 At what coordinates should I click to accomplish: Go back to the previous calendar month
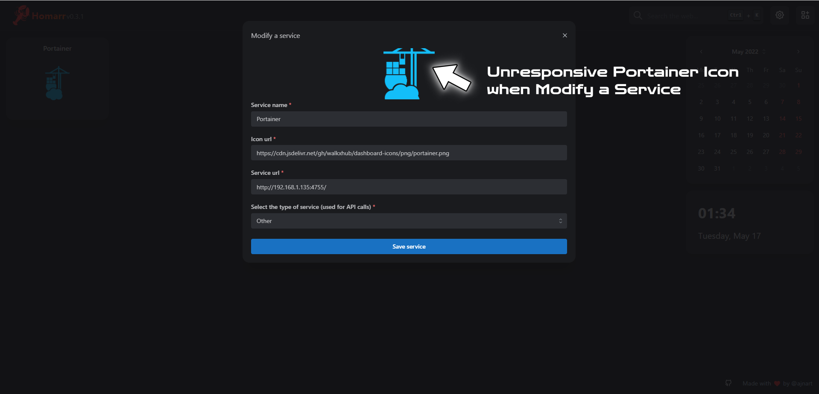(x=701, y=52)
